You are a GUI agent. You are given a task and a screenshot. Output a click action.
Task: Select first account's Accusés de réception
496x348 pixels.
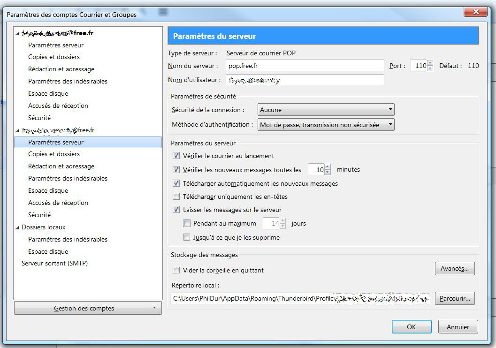58,106
